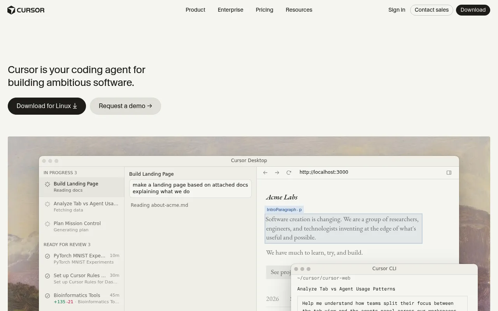Click the IntroParagraph element tag
Viewport: 498px width, 311px height.
pos(284,210)
